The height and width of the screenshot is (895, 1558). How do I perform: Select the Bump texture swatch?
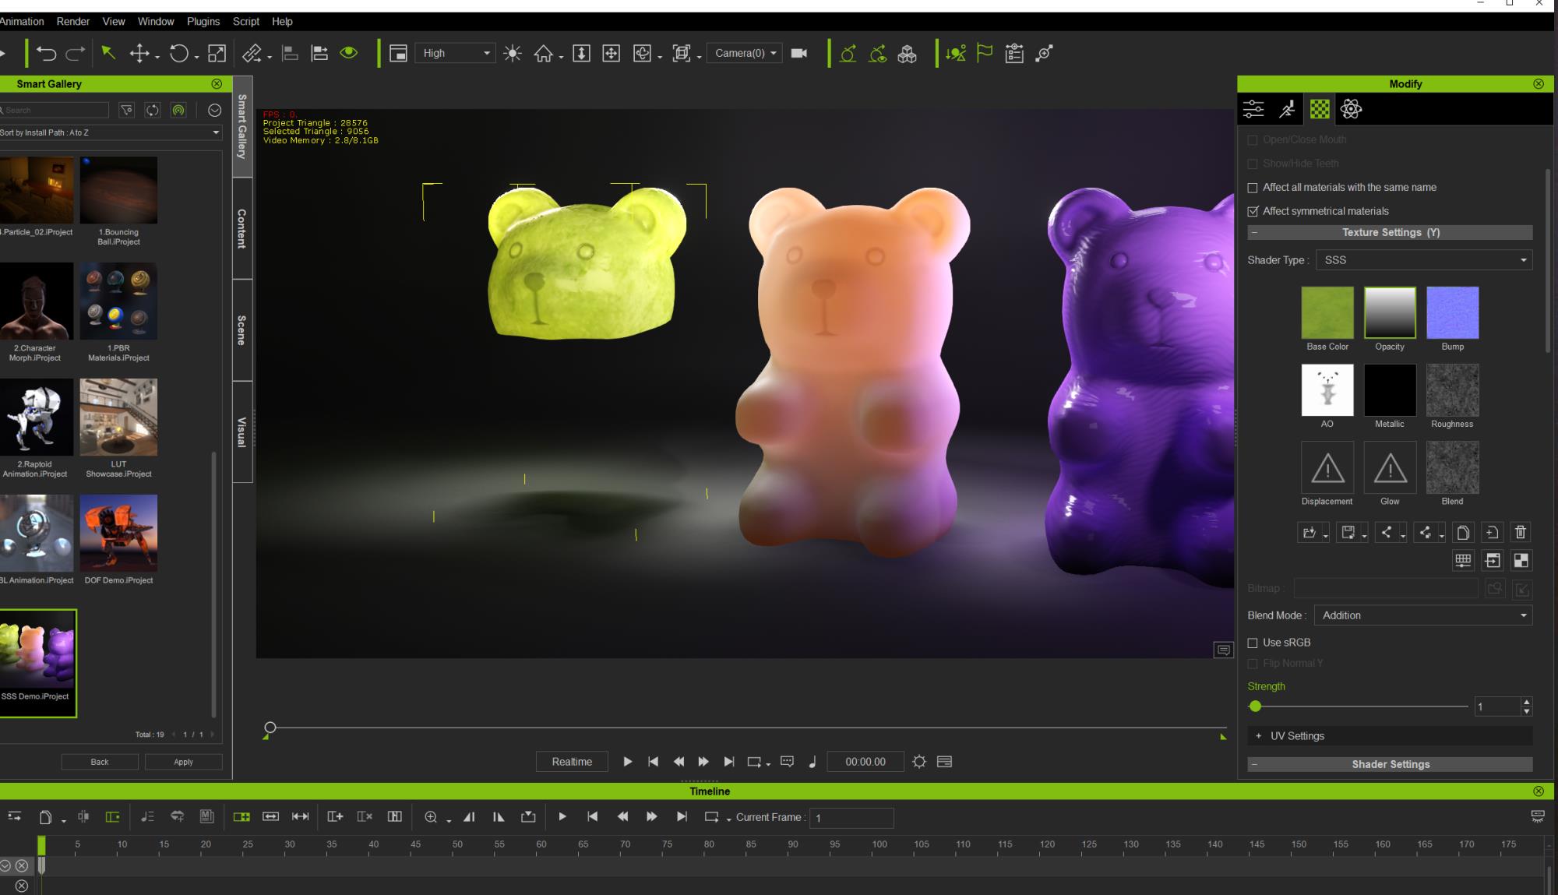(1452, 312)
